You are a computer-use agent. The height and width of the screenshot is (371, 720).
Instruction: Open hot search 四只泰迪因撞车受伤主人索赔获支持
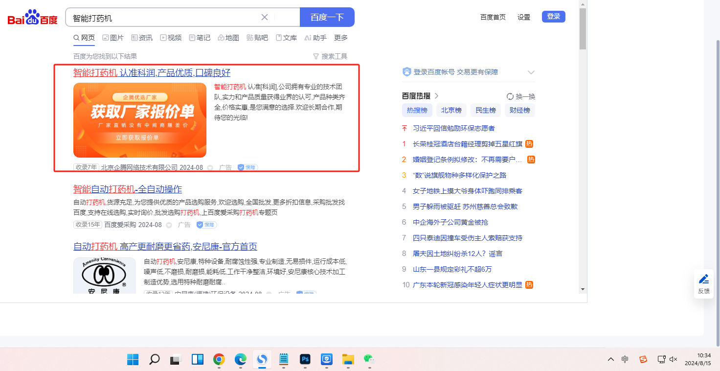(468, 238)
